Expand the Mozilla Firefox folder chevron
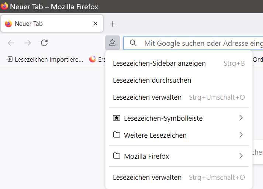This screenshot has width=263, height=189. [241, 156]
